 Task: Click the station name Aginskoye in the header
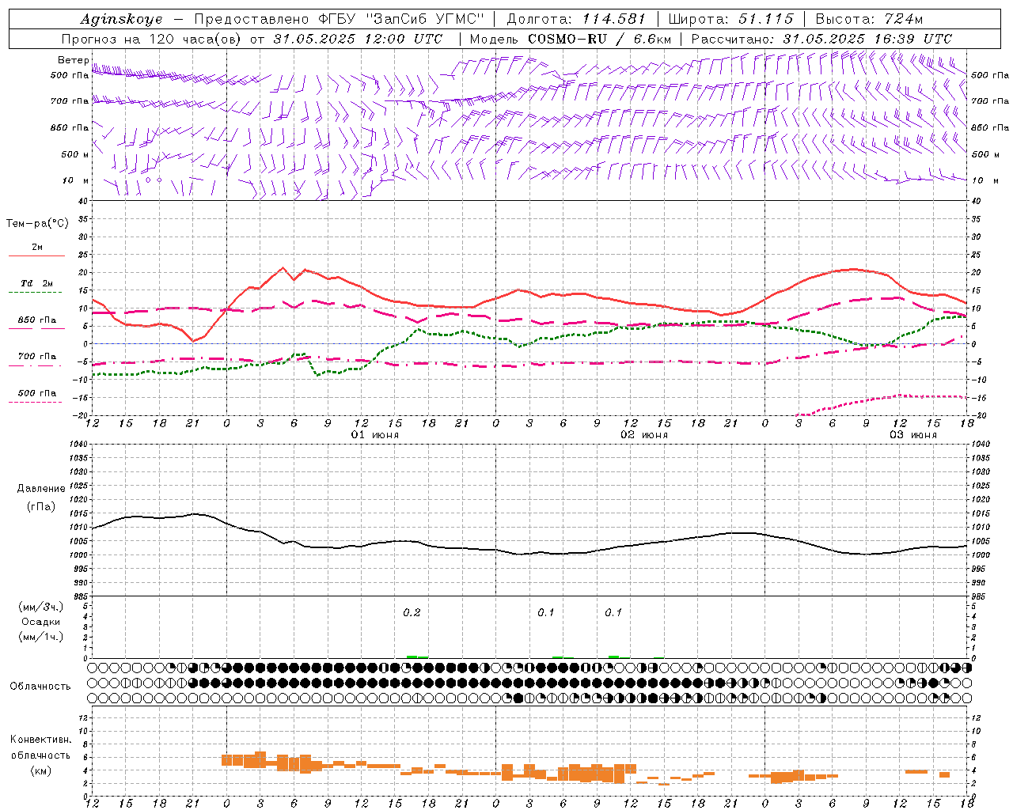122,19
